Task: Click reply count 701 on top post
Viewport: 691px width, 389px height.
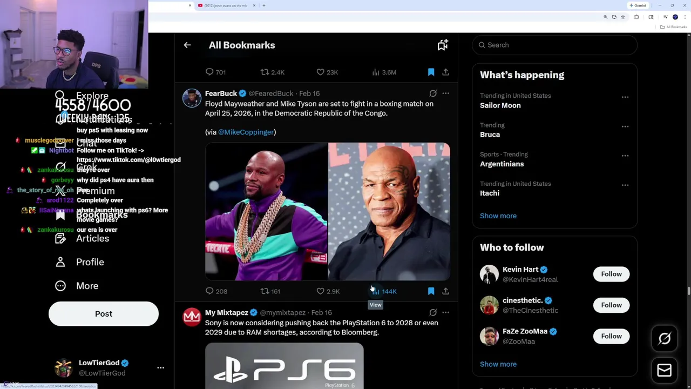Action: [215, 72]
